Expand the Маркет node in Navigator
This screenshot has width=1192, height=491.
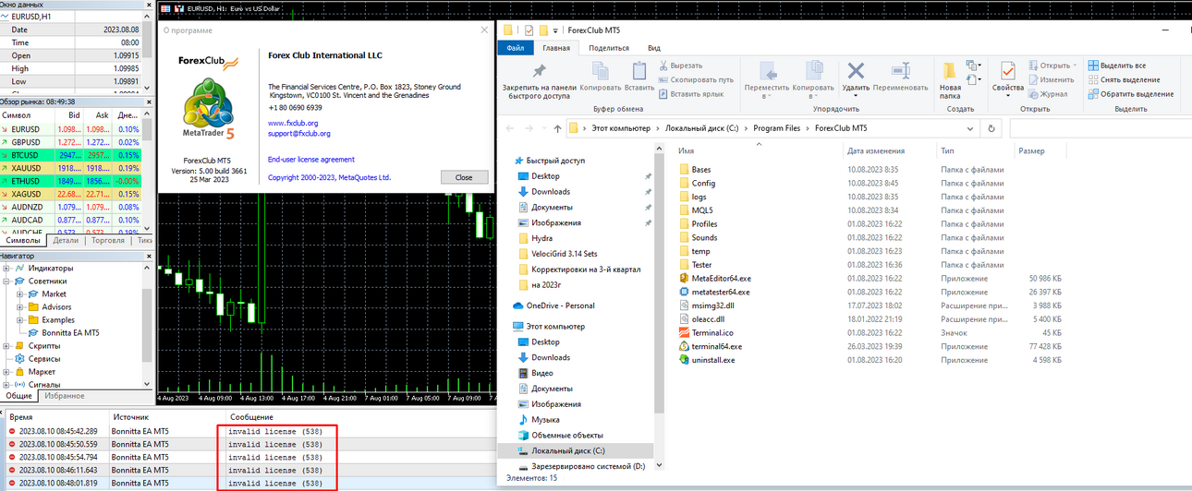pos(6,371)
